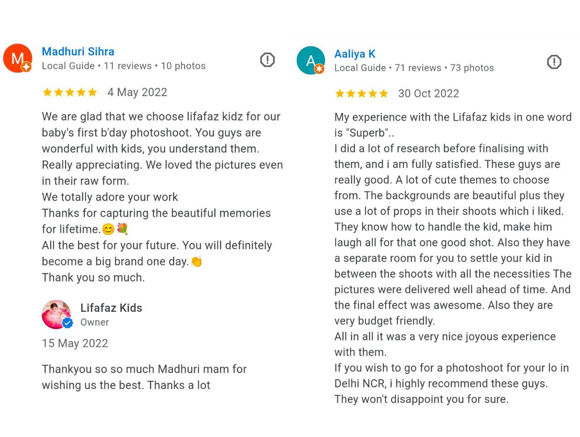This screenshot has width=580, height=437.
Task: Click the Local Guide badge on Madhuri's avatar
Action: tap(27, 67)
